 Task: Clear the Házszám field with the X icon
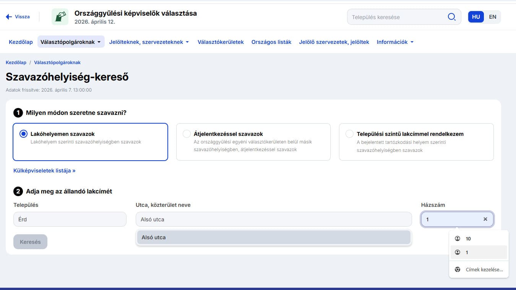485,219
